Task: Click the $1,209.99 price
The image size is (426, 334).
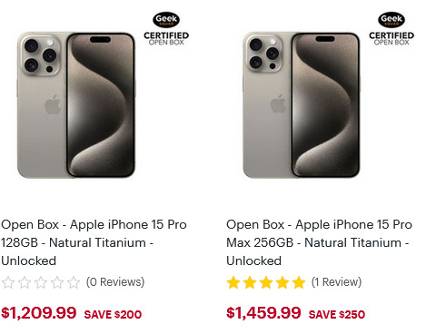Action: 39,313
